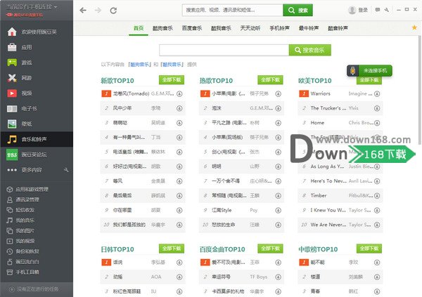Switch to the 首页 tab
Screen dimensions: 422x297
point(139,28)
